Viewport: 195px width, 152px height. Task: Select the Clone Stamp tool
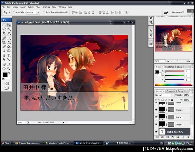pos(4,42)
